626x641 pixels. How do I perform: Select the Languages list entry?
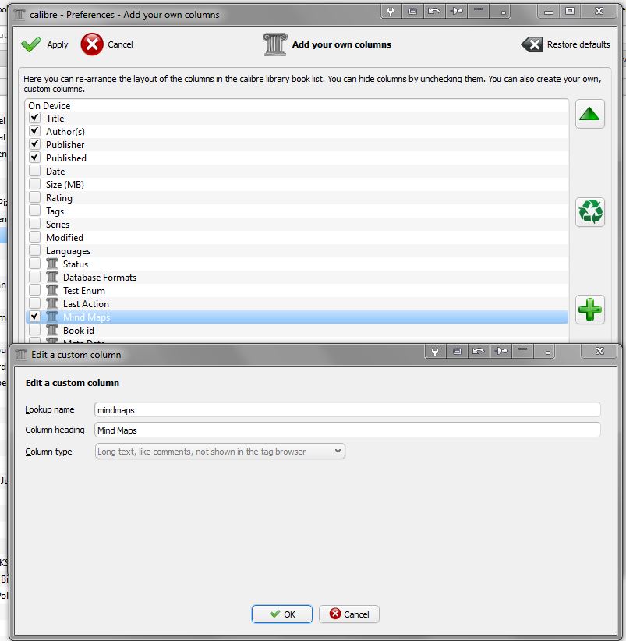click(297, 250)
